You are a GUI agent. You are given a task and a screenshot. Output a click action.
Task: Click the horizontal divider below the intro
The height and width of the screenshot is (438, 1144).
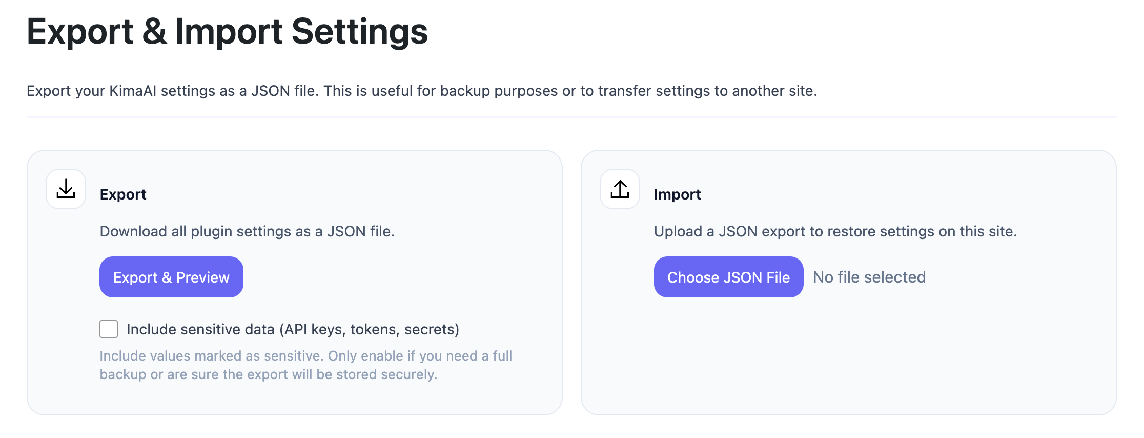point(571,117)
